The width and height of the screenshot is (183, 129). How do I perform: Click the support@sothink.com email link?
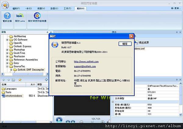coord(85,66)
